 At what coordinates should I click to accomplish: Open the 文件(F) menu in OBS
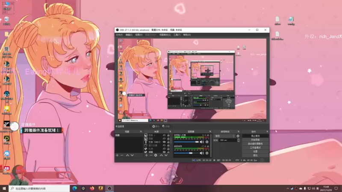pyautogui.click(x=119, y=35)
